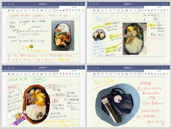Close the お弁当ログ tab in the 4/23 note
The height and width of the screenshot is (129, 172).
click(x=145, y=7)
